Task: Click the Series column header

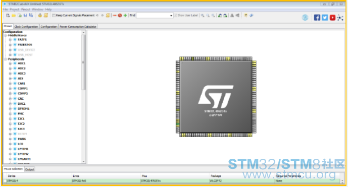Action: click(39, 176)
